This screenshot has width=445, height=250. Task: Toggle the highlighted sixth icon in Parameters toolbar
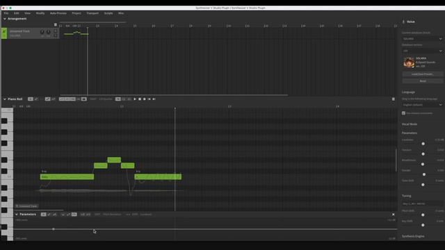[74, 215]
